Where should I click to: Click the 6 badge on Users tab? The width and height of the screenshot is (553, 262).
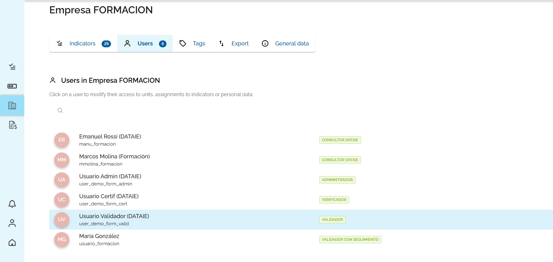pos(163,44)
